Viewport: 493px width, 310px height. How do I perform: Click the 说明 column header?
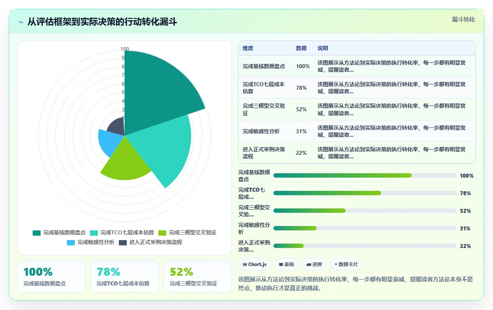click(x=323, y=48)
